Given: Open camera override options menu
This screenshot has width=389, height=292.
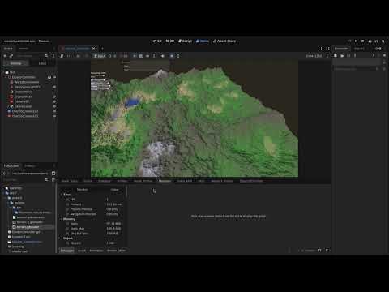Looking at the screenshot, I should 178,56.
